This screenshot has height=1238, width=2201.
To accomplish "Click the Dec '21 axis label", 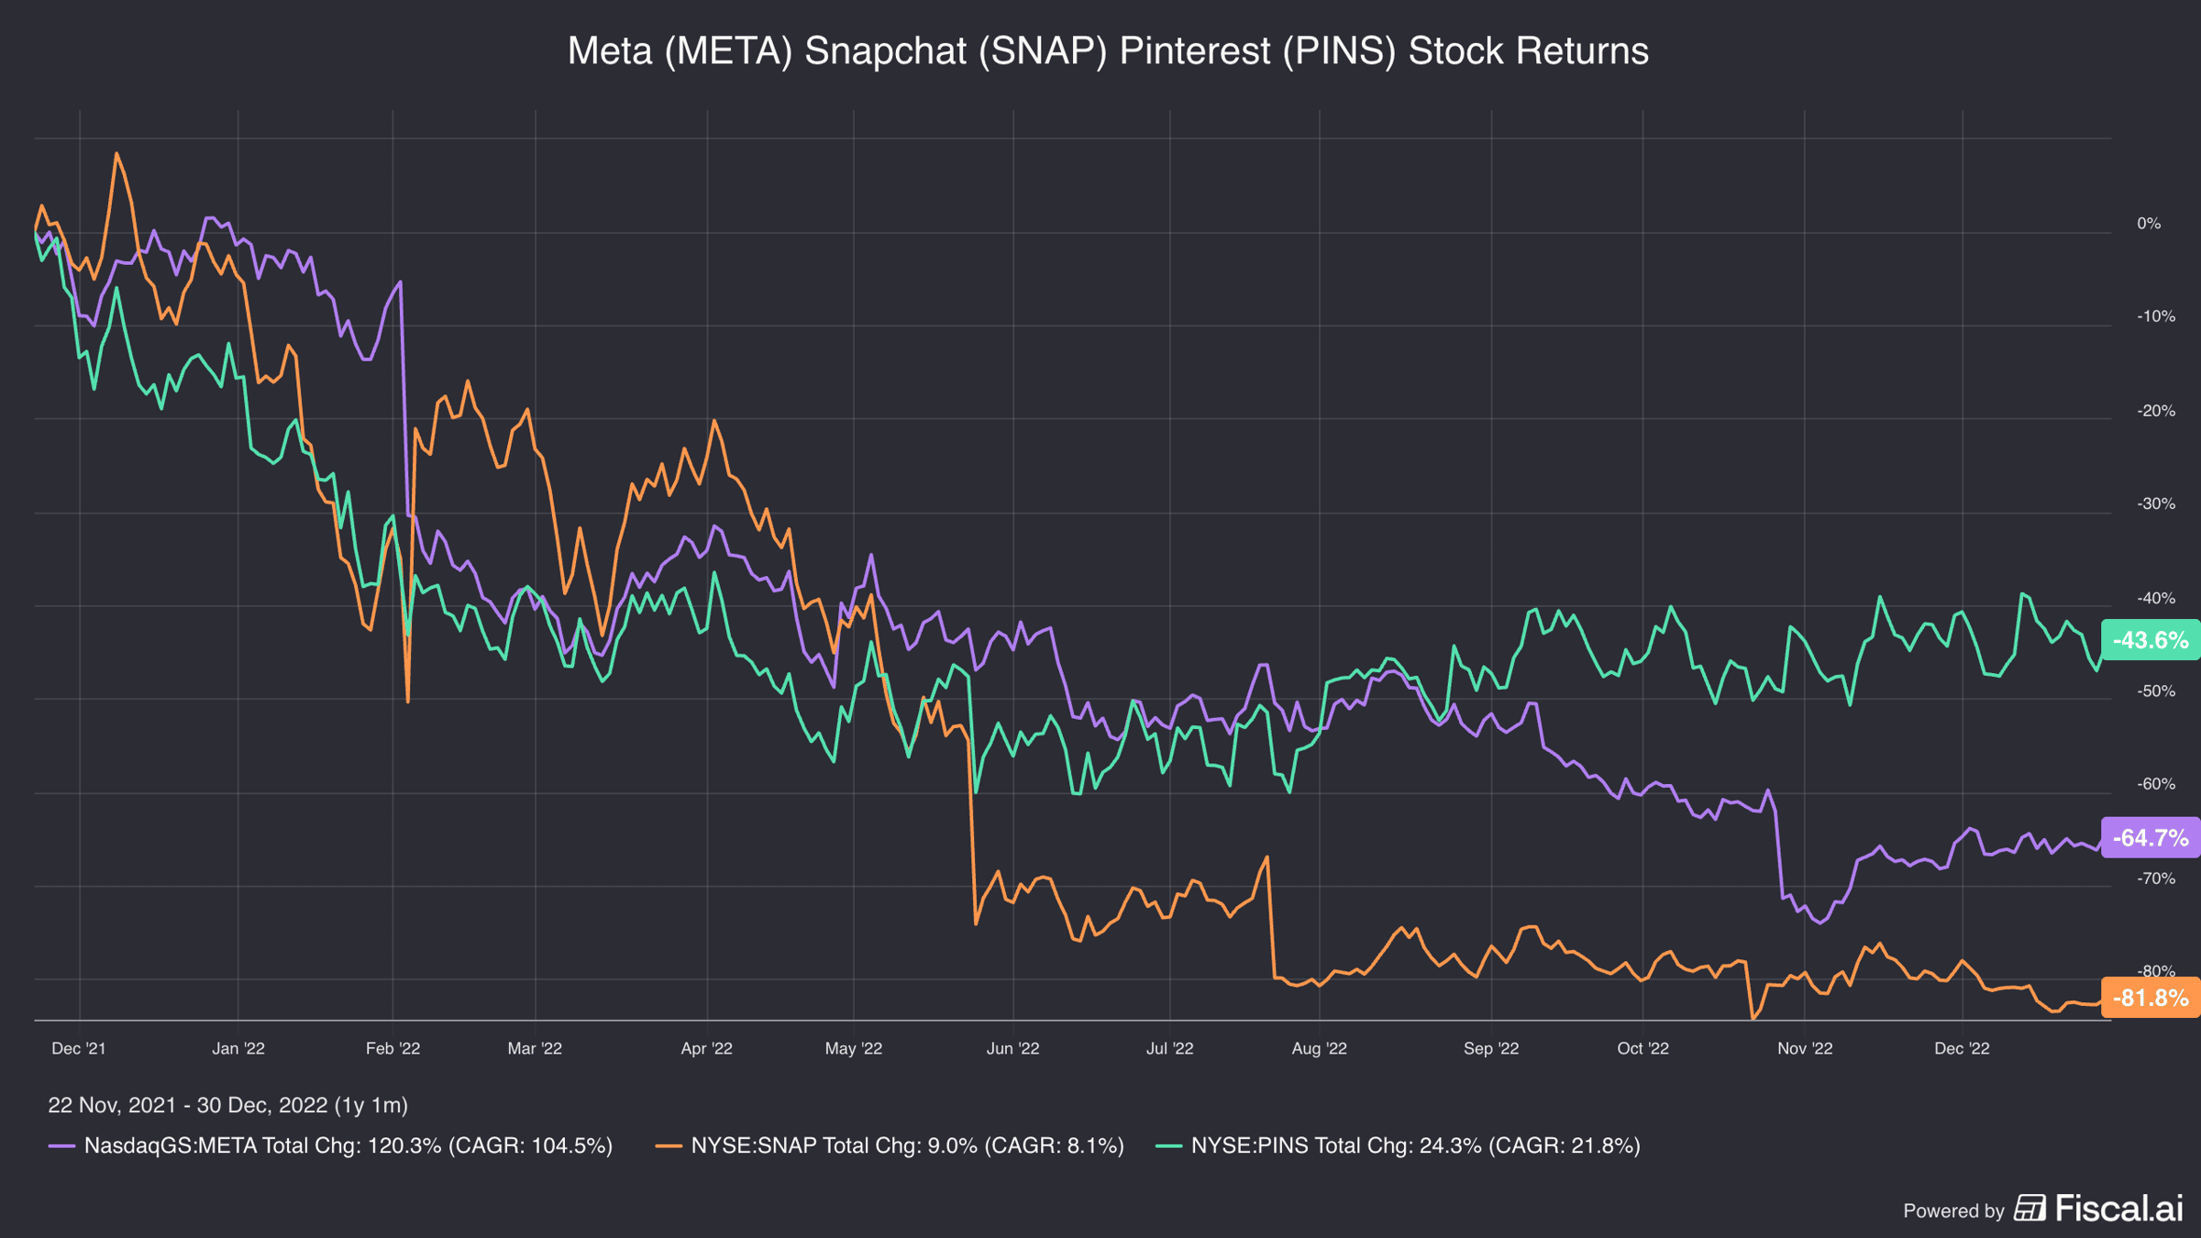I will (79, 1048).
